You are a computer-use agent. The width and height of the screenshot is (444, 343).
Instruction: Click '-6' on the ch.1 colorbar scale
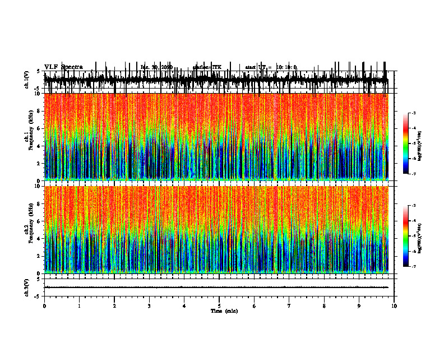[414, 159]
